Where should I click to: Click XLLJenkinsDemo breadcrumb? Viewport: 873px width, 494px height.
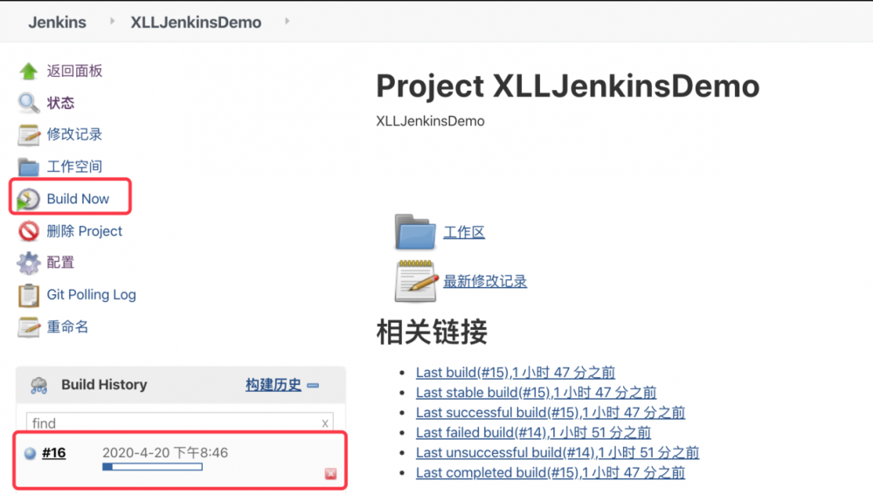[196, 22]
